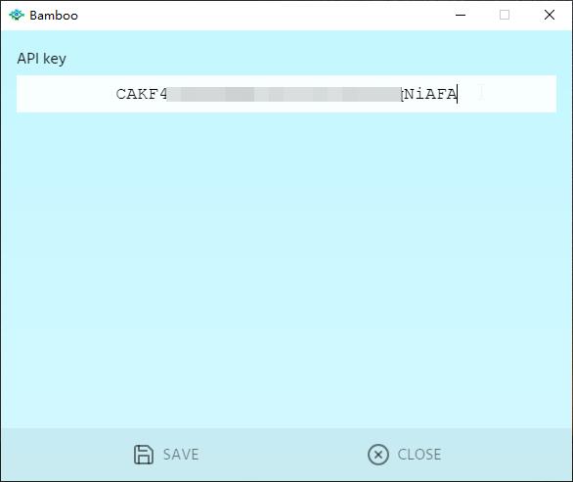Image resolution: width=573 pixels, height=482 pixels.
Task: Click the bottom bar between SAVE and CLOSE
Action: click(284, 455)
